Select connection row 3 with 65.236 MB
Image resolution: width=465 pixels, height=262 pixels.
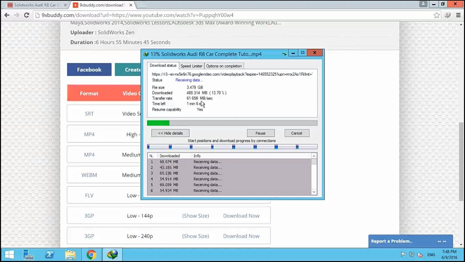(230, 173)
